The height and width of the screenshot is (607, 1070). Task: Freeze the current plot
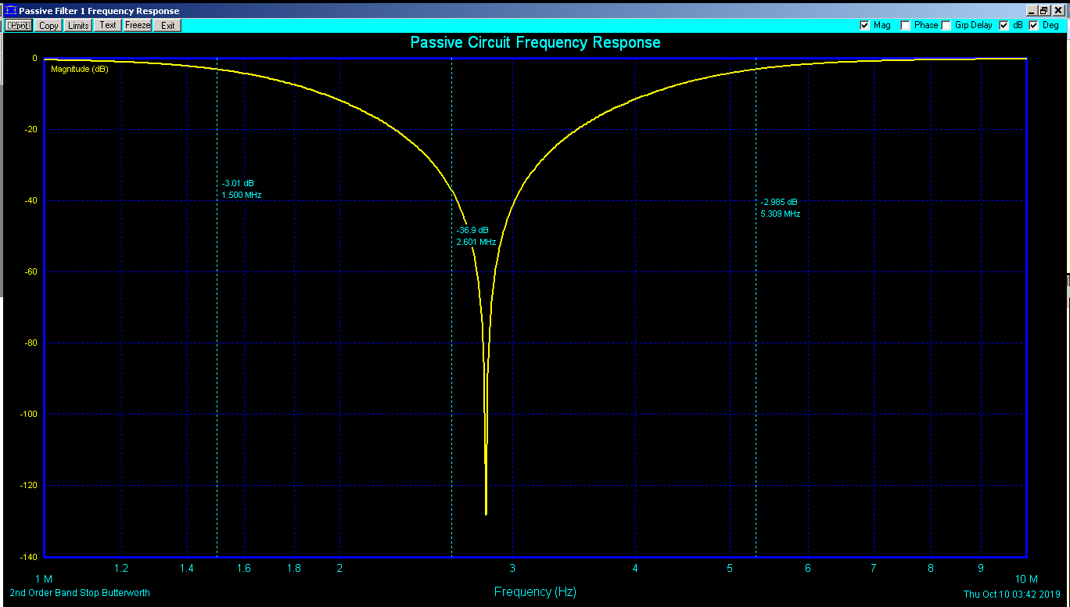pos(138,25)
